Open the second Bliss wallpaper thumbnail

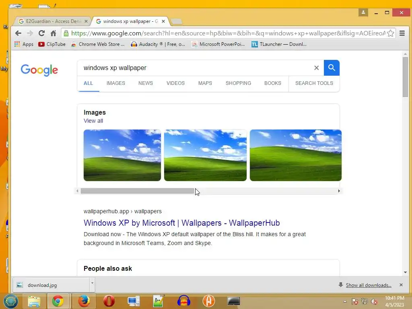205,155
